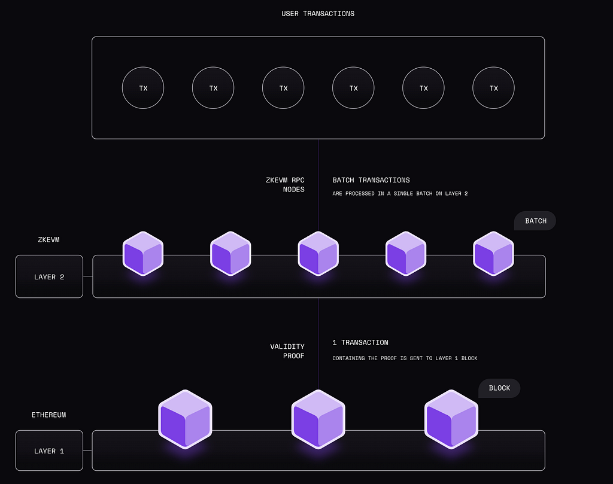Click the ZKEVM RPC NODES label

pyautogui.click(x=285, y=185)
